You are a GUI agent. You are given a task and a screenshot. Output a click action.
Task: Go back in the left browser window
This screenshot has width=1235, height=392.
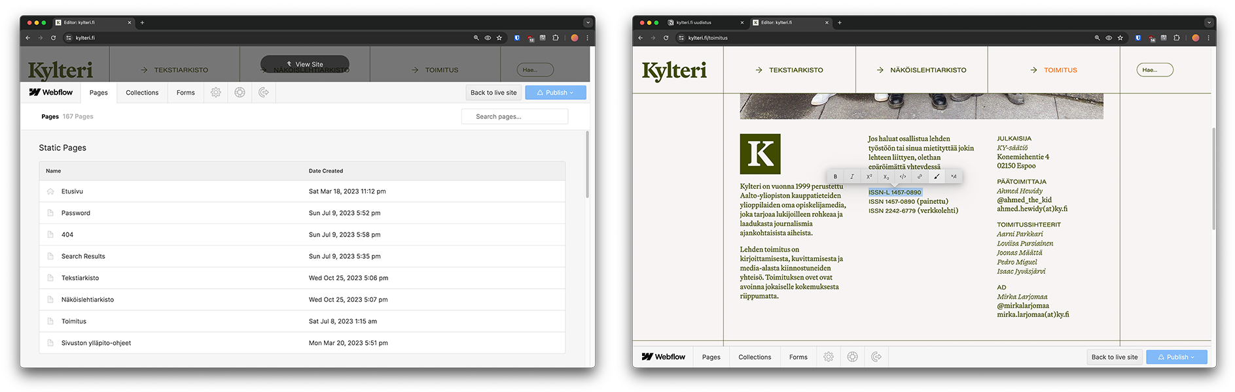(28, 38)
